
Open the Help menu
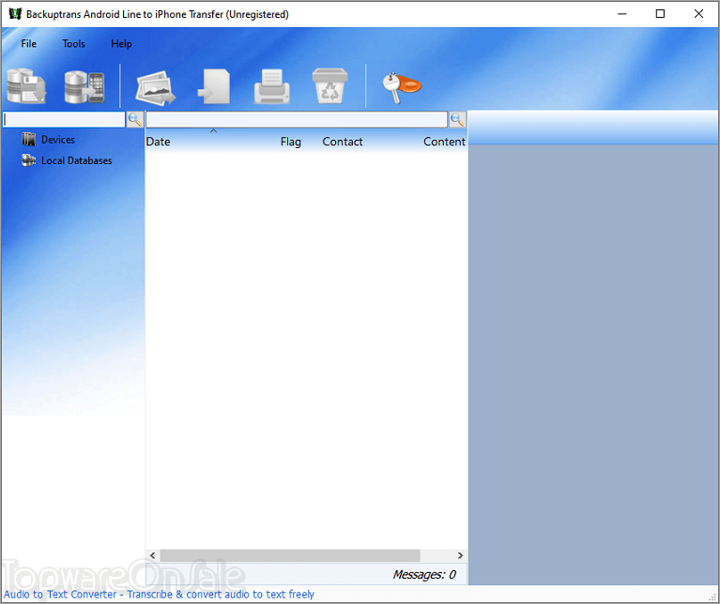pos(121,43)
